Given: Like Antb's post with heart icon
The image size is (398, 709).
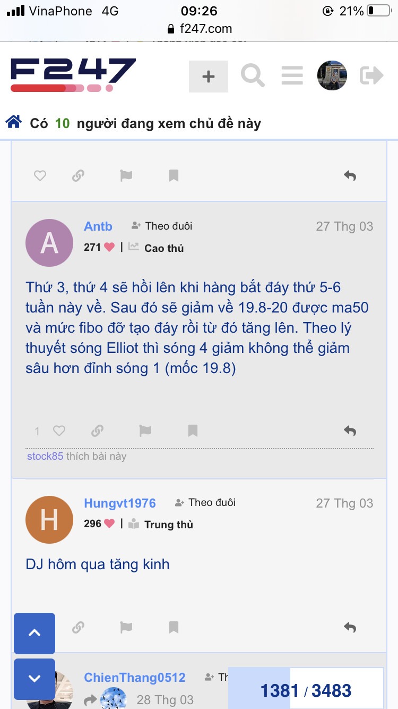Looking at the screenshot, I should (x=59, y=431).
